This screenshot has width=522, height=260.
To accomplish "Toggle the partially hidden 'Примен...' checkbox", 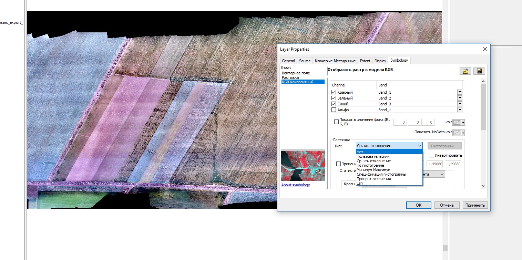I will click(339, 164).
